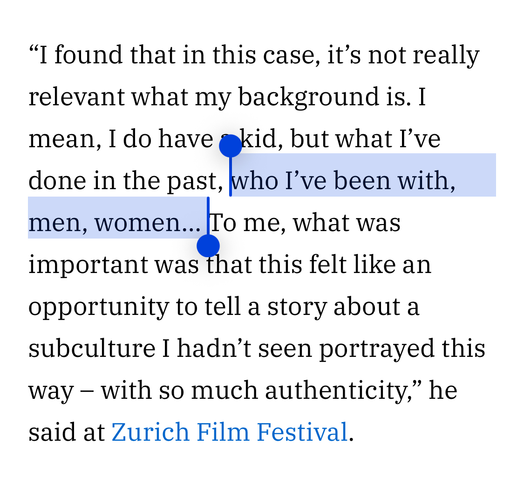Click the word "kid" in the paragraph
The image size is (524, 485).
tap(259, 139)
